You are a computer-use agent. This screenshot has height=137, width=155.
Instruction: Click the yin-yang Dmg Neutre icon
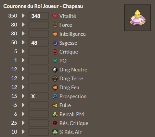(x=55, y=70)
